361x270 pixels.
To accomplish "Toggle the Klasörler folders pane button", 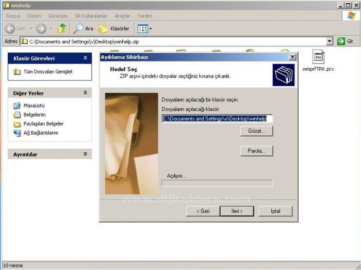I will tap(114, 29).
